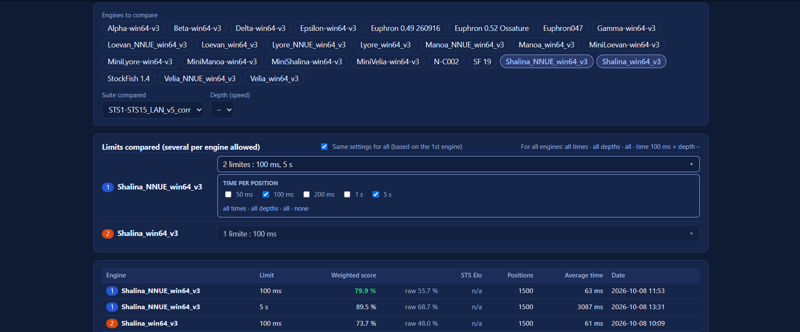Uncheck 'Same settings for all' checkbox
The height and width of the screenshot is (332, 800).
[x=324, y=147]
